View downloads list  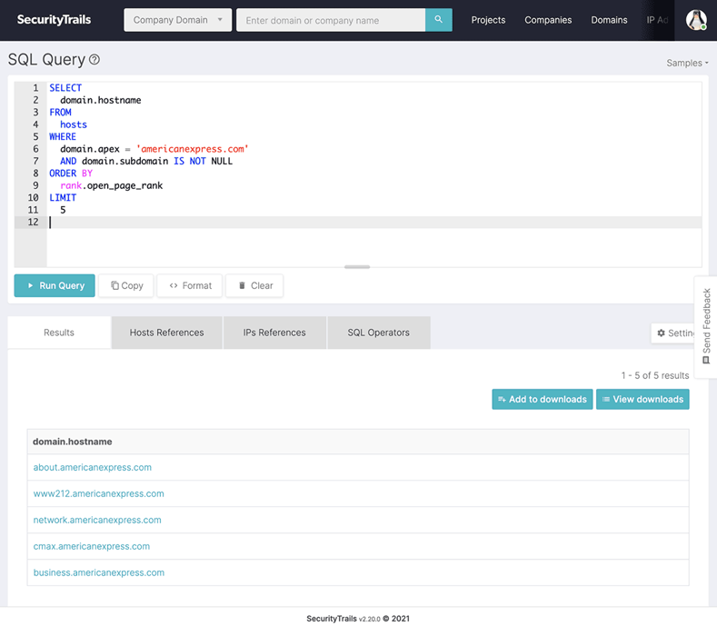[x=642, y=399]
